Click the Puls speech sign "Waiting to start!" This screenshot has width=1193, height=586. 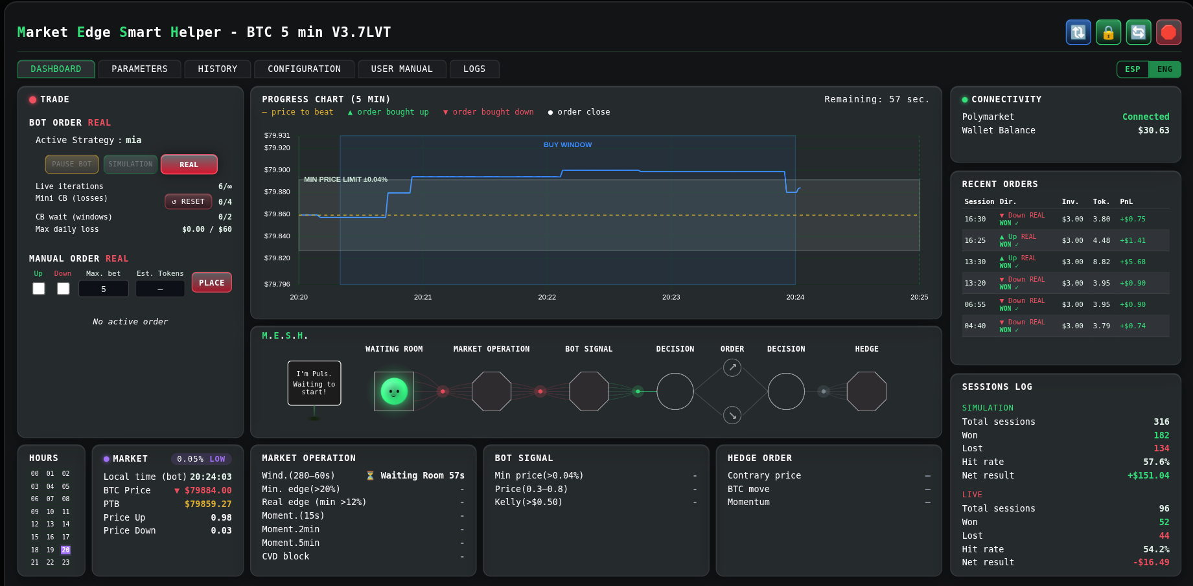(x=314, y=383)
